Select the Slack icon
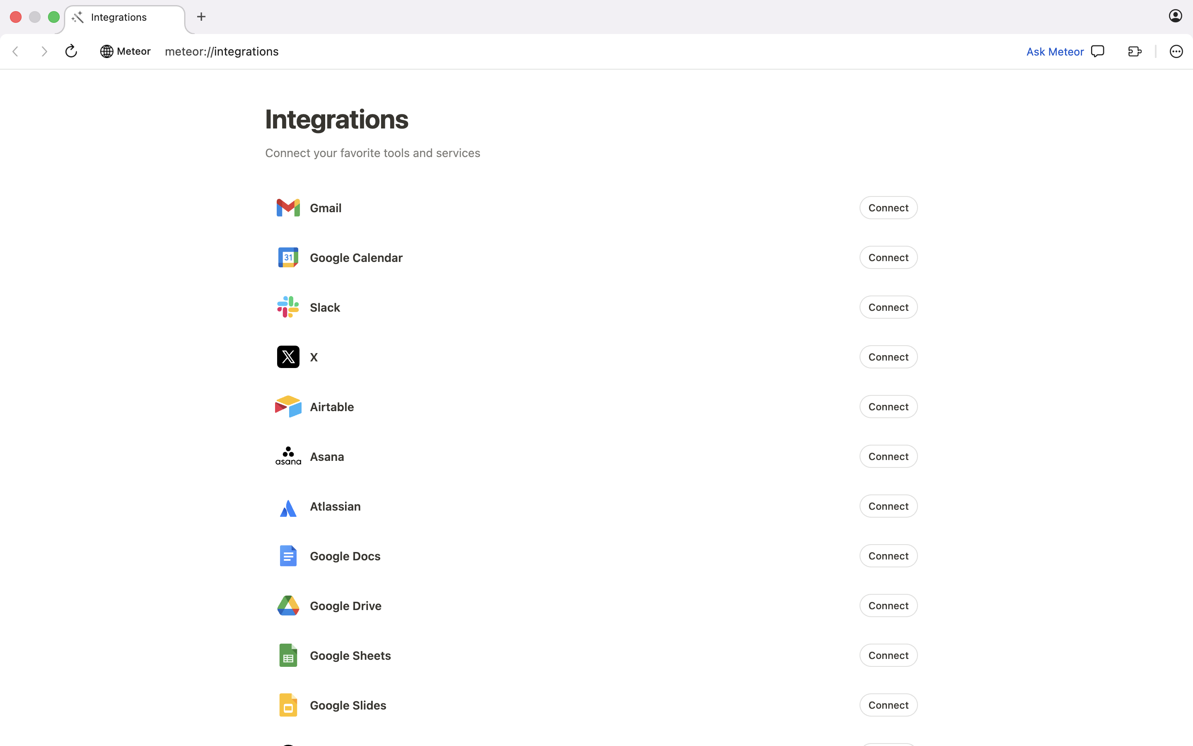Image resolution: width=1193 pixels, height=746 pixels. coord(288,307)
